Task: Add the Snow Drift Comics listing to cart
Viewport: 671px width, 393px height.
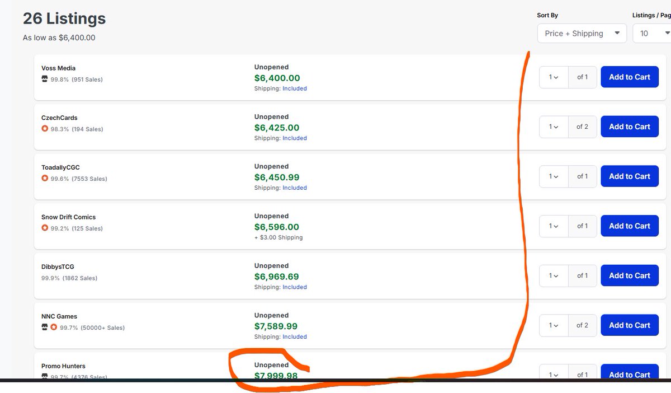Action: click(630, 226)
